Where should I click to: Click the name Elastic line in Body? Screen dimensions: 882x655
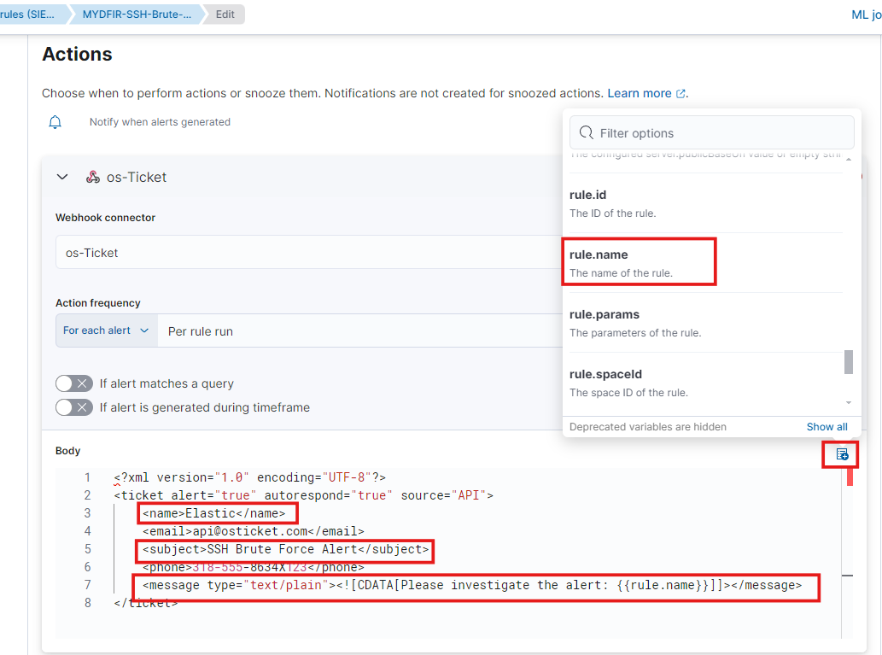click(213, 513)
